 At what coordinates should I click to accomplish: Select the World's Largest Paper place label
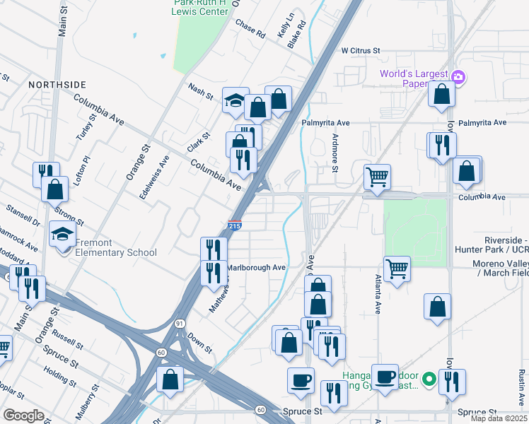(414, 78)
